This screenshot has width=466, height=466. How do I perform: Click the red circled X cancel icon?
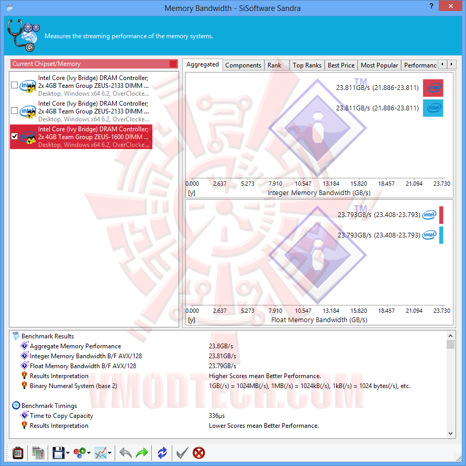coord(199,453)
